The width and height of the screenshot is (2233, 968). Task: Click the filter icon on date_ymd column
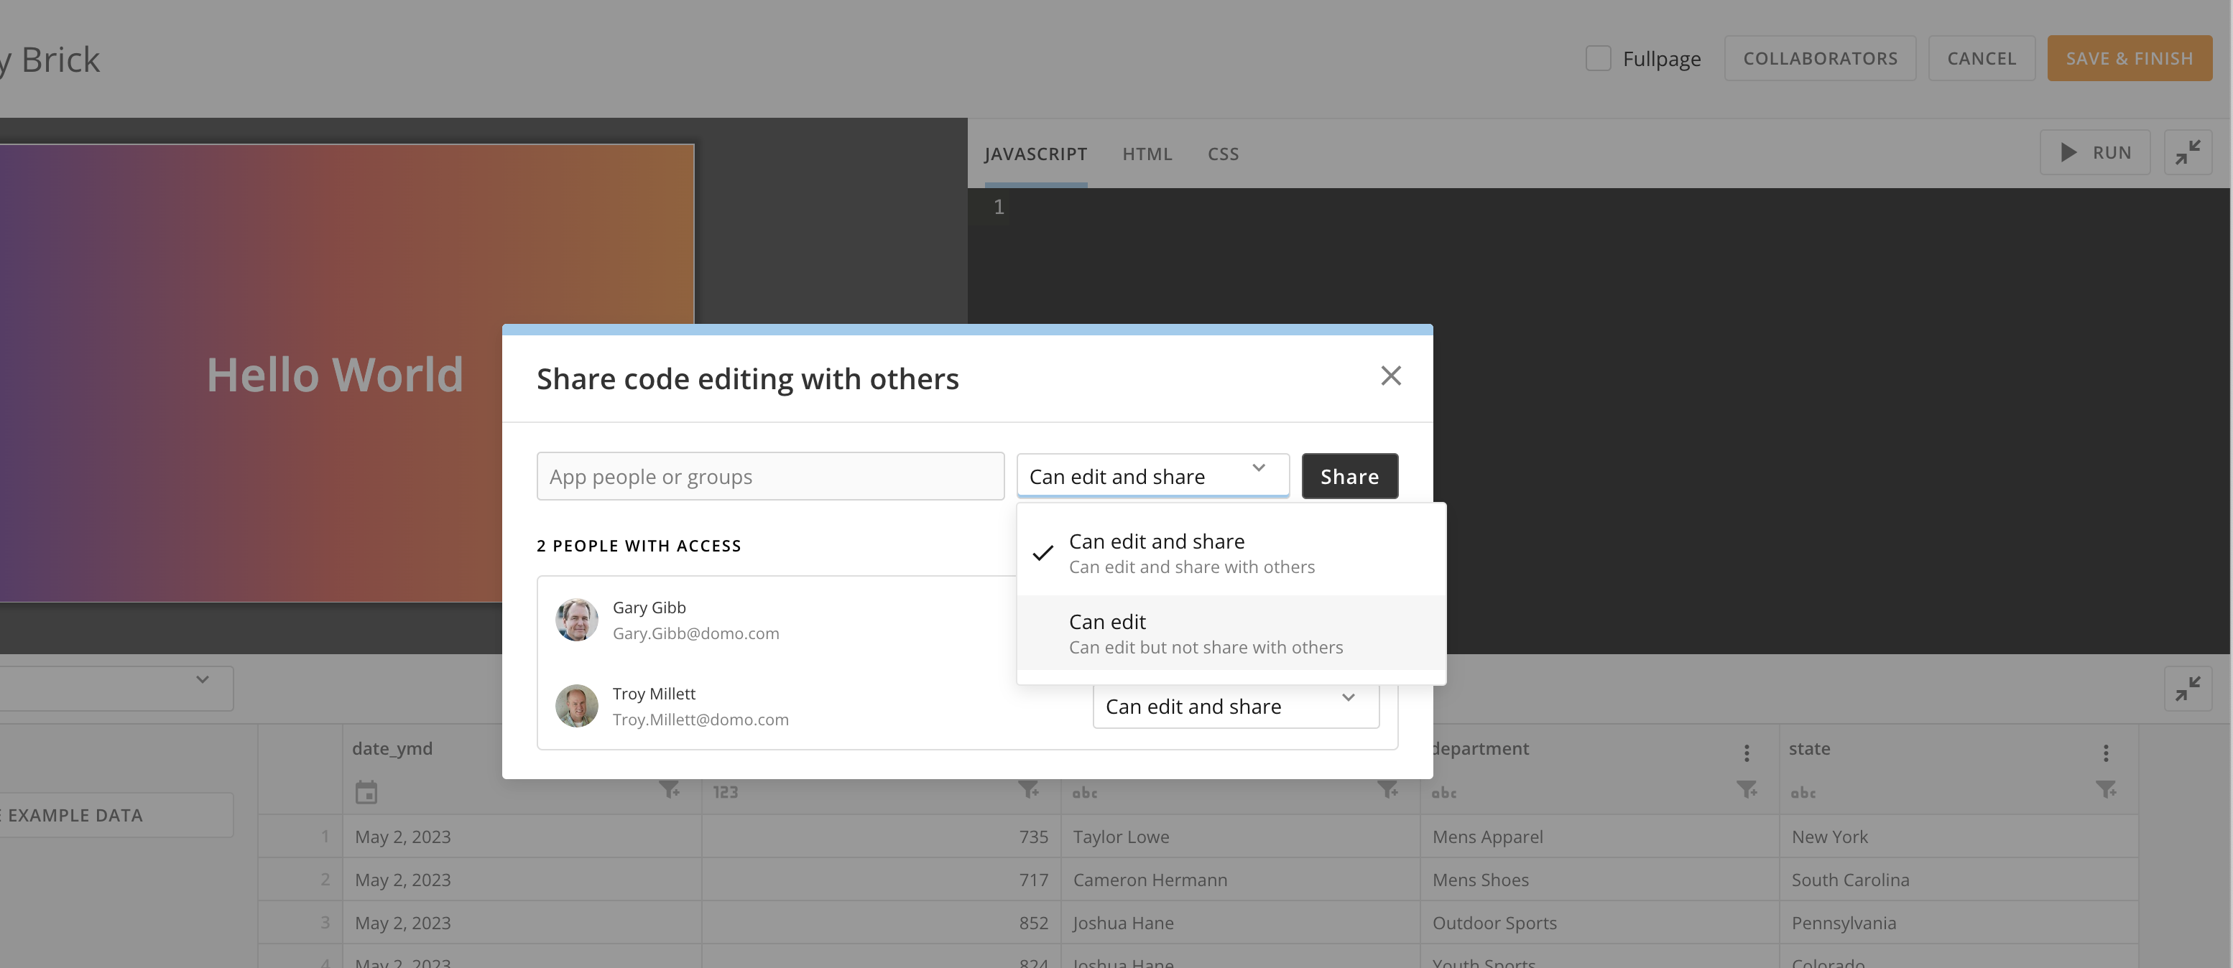click(x=669, y=789)
